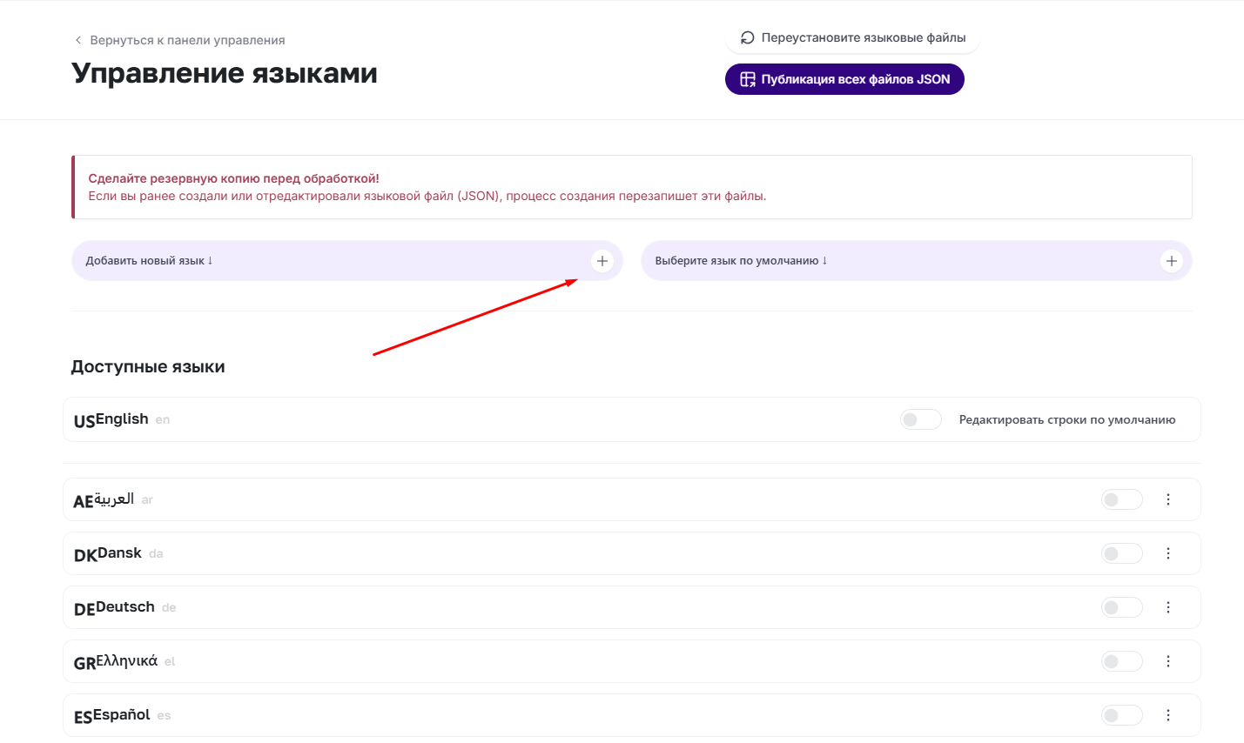Click the plus icon in Добавить новый язык
1244x743 pixels.
602,261
